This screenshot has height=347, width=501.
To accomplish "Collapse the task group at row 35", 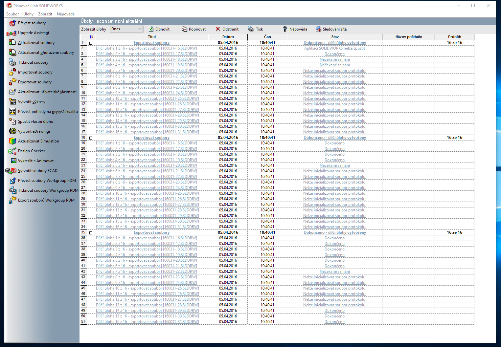I will [91, 233].
